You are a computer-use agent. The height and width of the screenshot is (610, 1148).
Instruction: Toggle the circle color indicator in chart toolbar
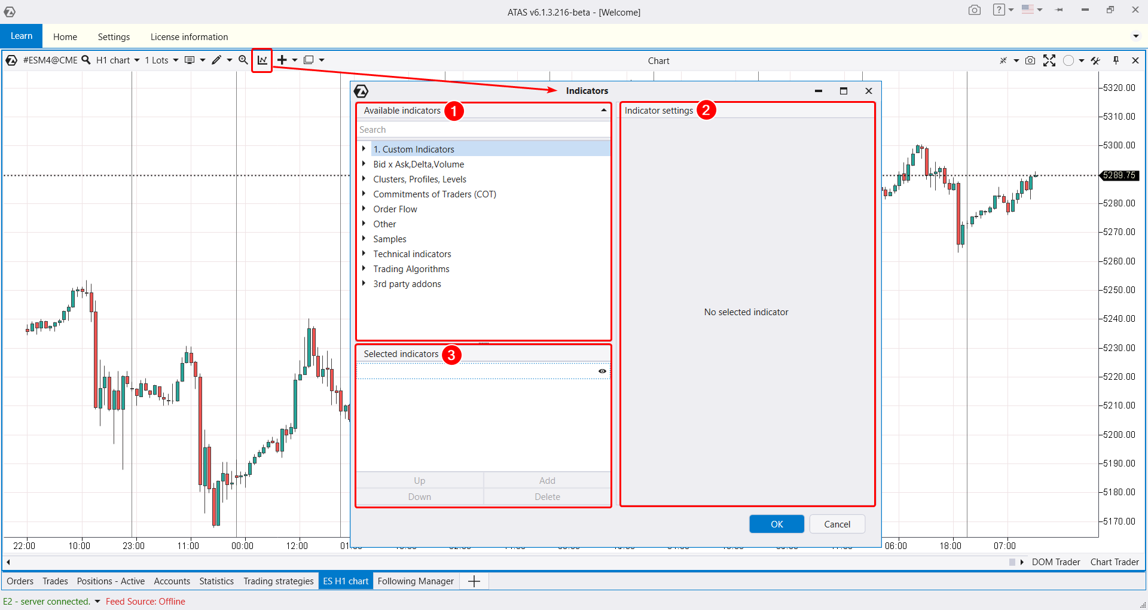[1068, 60]
